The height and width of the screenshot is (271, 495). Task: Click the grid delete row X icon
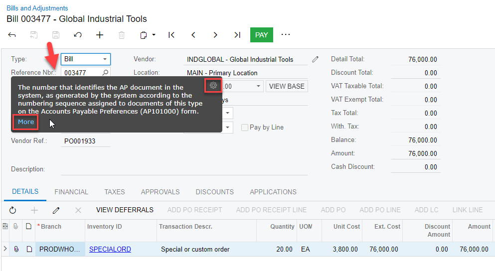[x=78, y=210]
